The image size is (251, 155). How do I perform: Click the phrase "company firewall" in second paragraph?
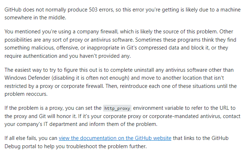[97, 32]
